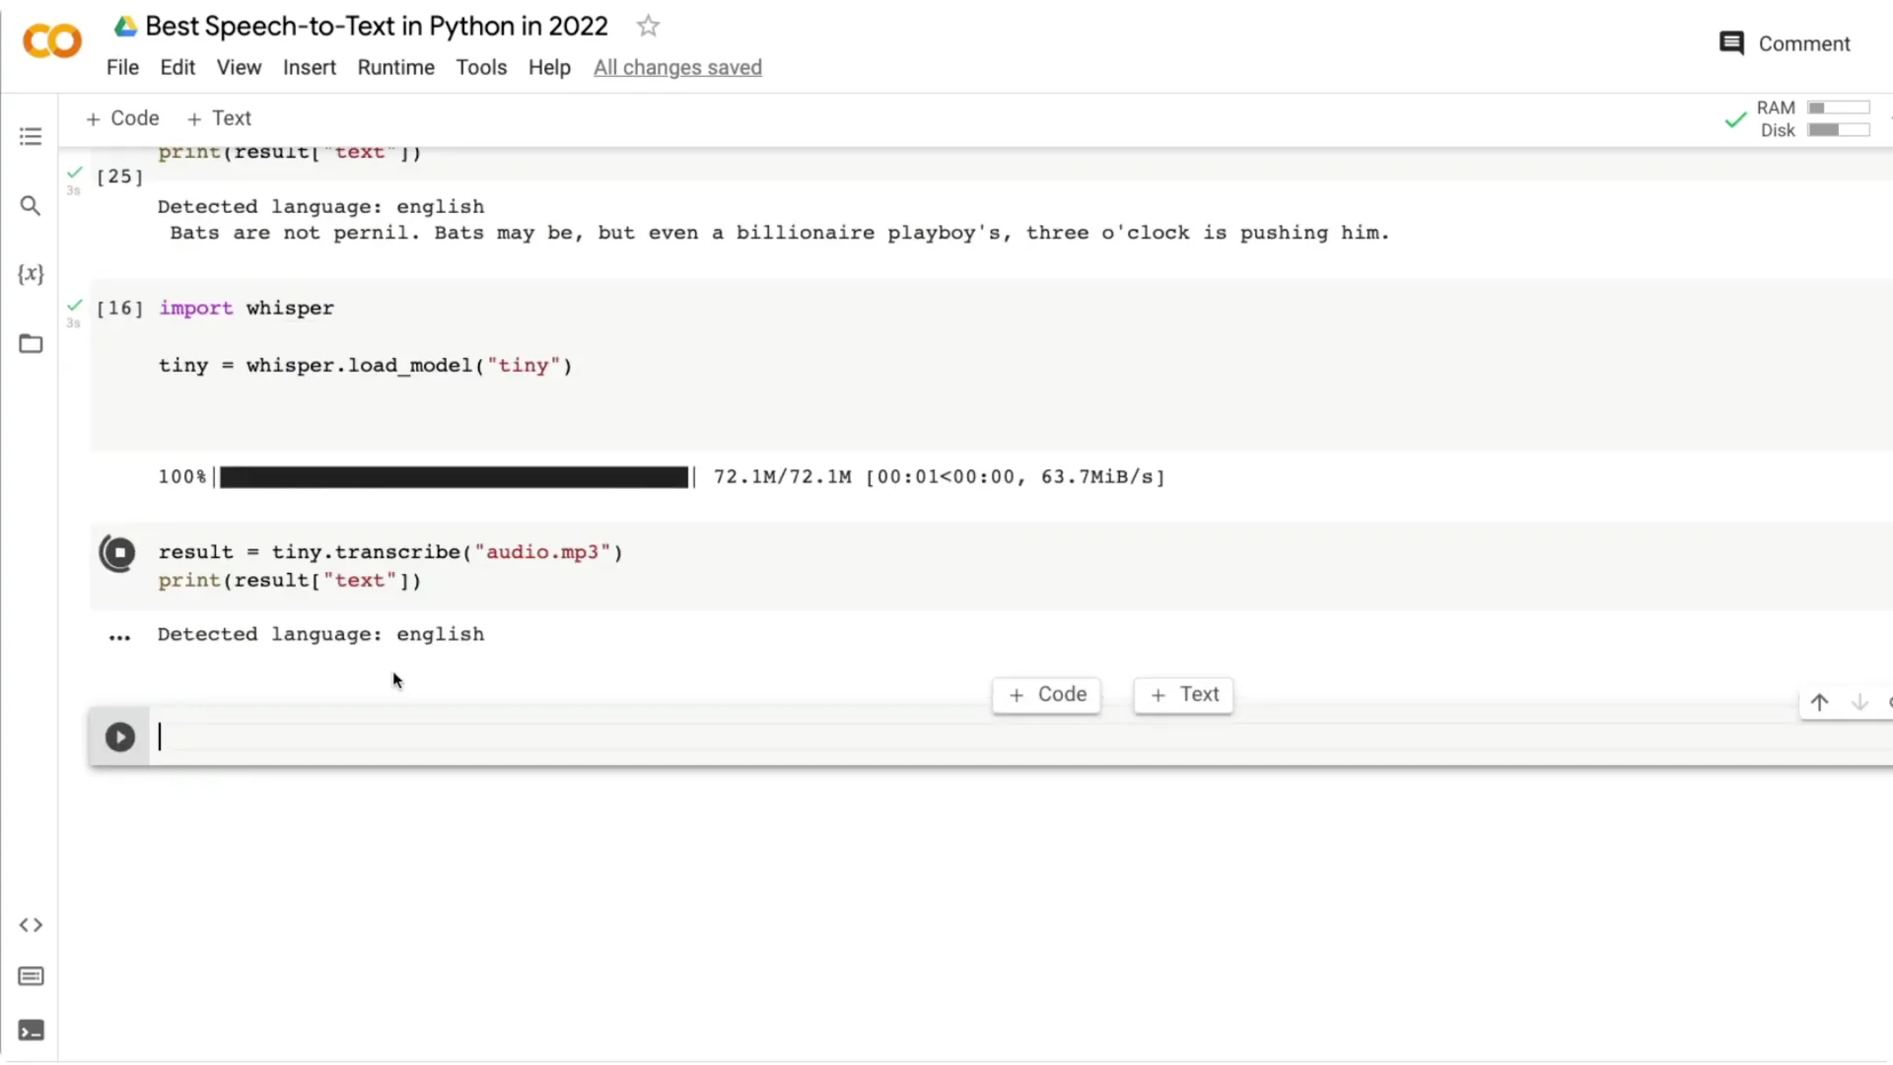Click the 'All changes saved' link
Image resolution: width=1893 pixels, height=1065 pixels.
tap(677, 67)
